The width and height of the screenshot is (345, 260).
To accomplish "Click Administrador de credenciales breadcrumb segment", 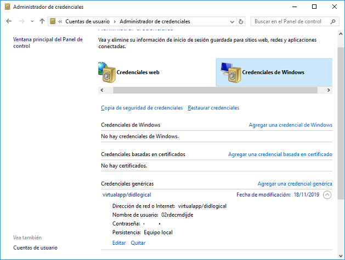I will click(155, 21).
